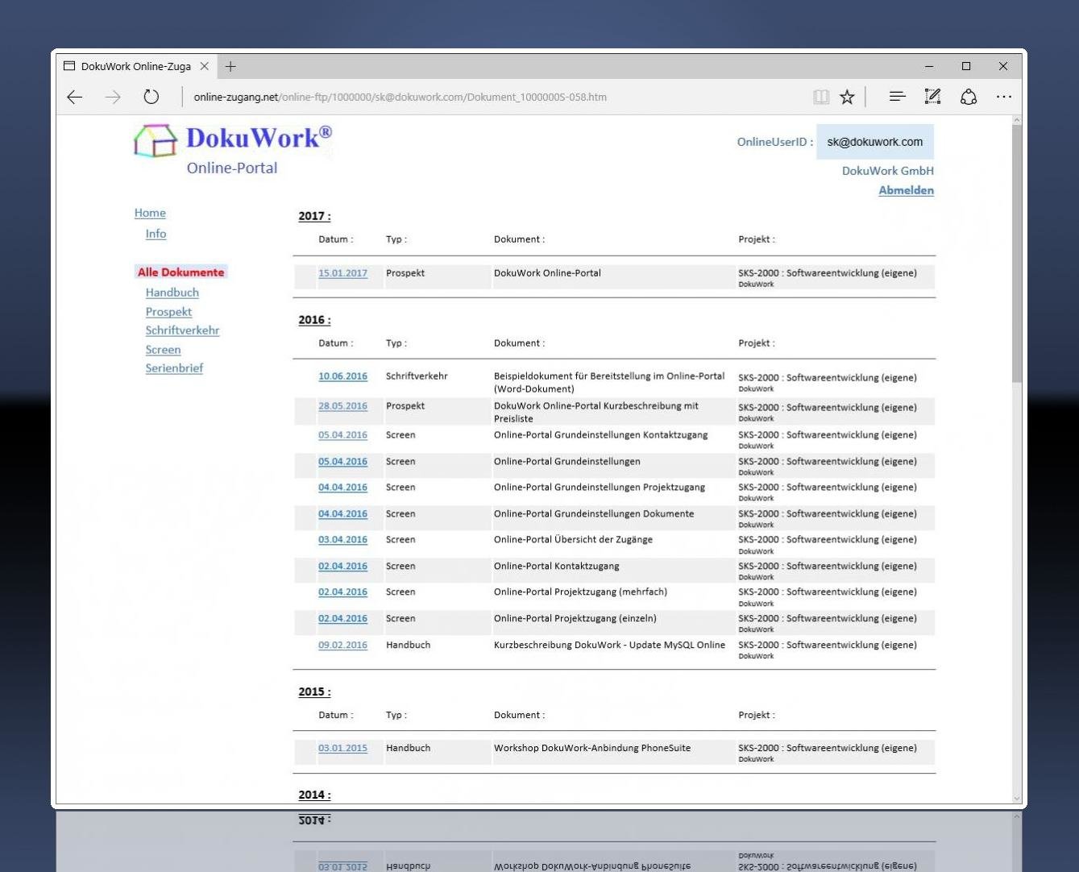The width and height of the screenshot is (1079, 872).
Task: Click the Schriftverkehr type cell for 10.06.2016
Action: [x=417, y=376]
